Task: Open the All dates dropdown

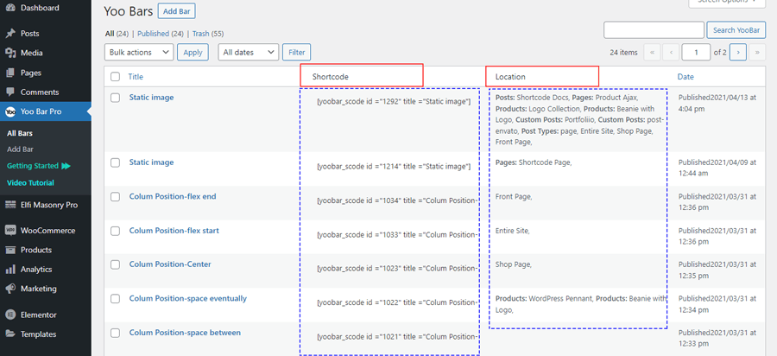Action: pyautogui.click(x=249, y=52)
